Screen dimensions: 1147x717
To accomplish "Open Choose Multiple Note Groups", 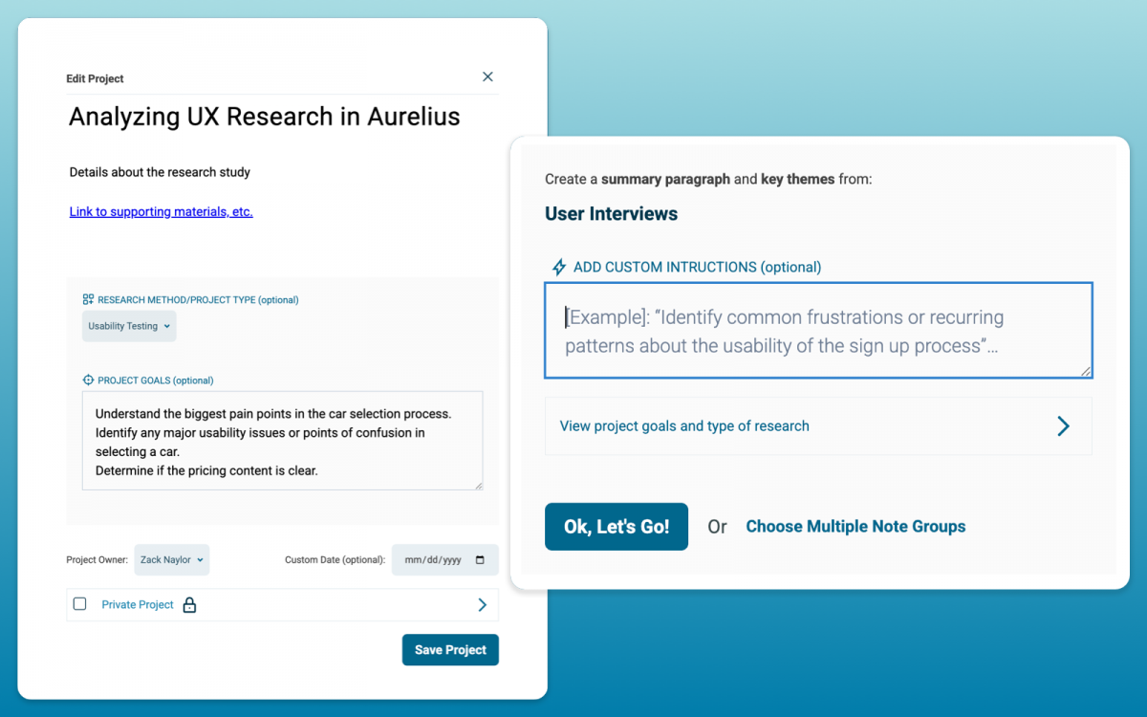I will [855, 526].
